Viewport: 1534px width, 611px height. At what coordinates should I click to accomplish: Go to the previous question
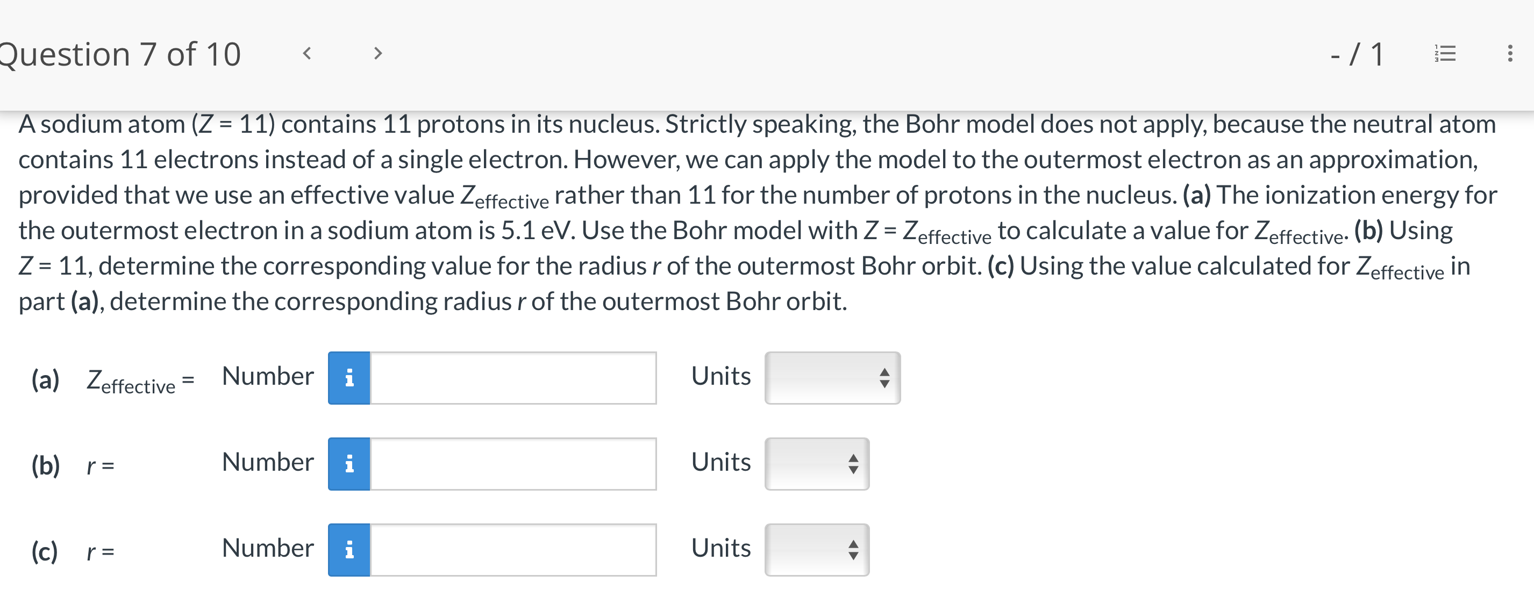coord(307,54)
